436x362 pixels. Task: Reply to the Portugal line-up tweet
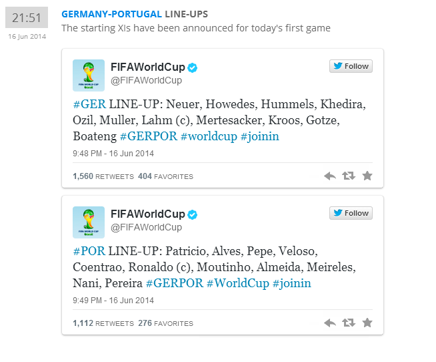[x=329, y=323]
